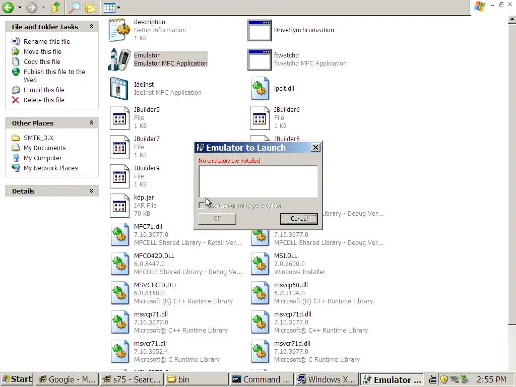Select the JBuilder5 file icon

pyautogui.click(x=119, y=118)
